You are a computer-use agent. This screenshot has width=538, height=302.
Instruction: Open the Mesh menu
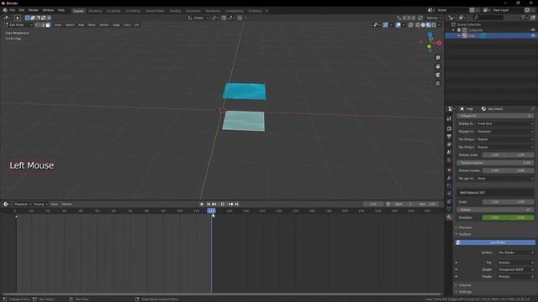pos(92,25)
